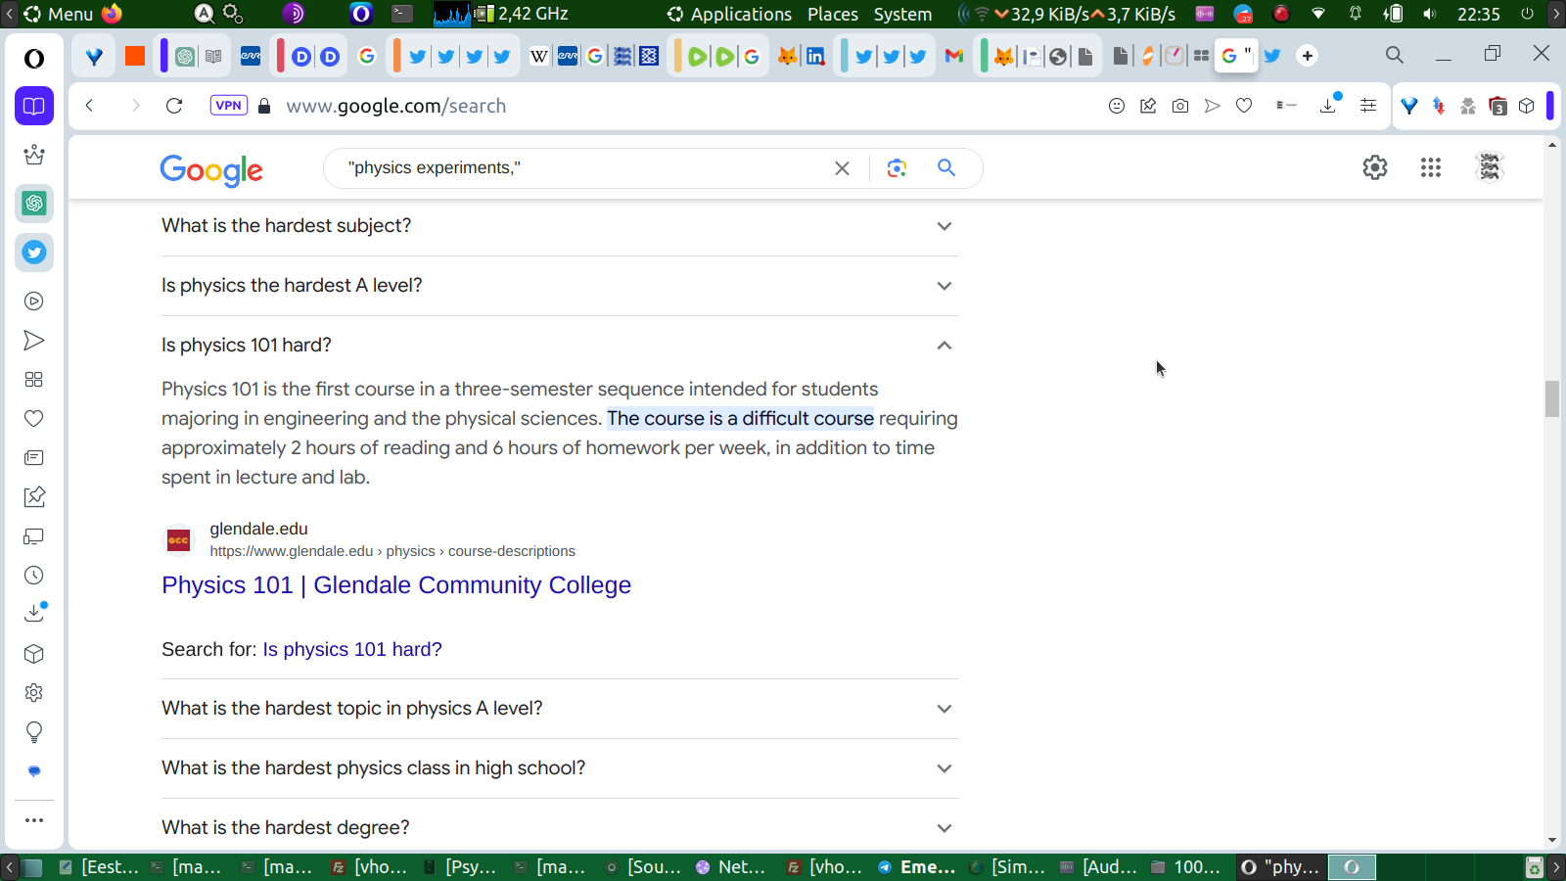1566x881 pixels.
Task: Click the clock showing 22:35
Action: coord(1478,14)
